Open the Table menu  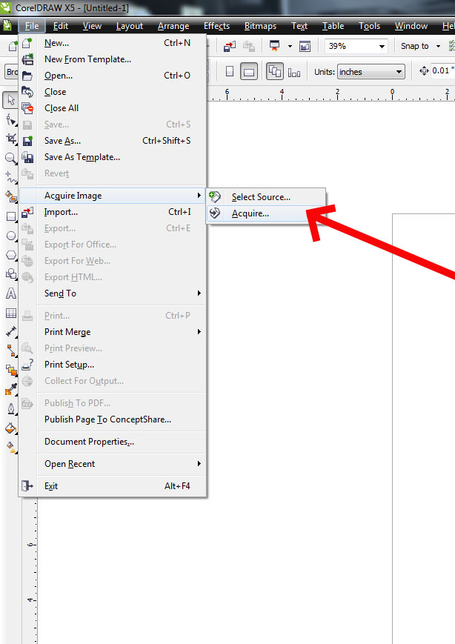click(x=333, y=26)
